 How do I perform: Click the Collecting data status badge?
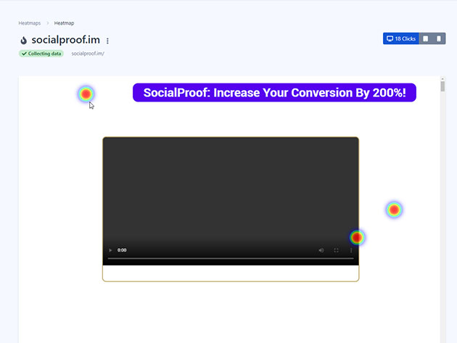click(41, 54)
